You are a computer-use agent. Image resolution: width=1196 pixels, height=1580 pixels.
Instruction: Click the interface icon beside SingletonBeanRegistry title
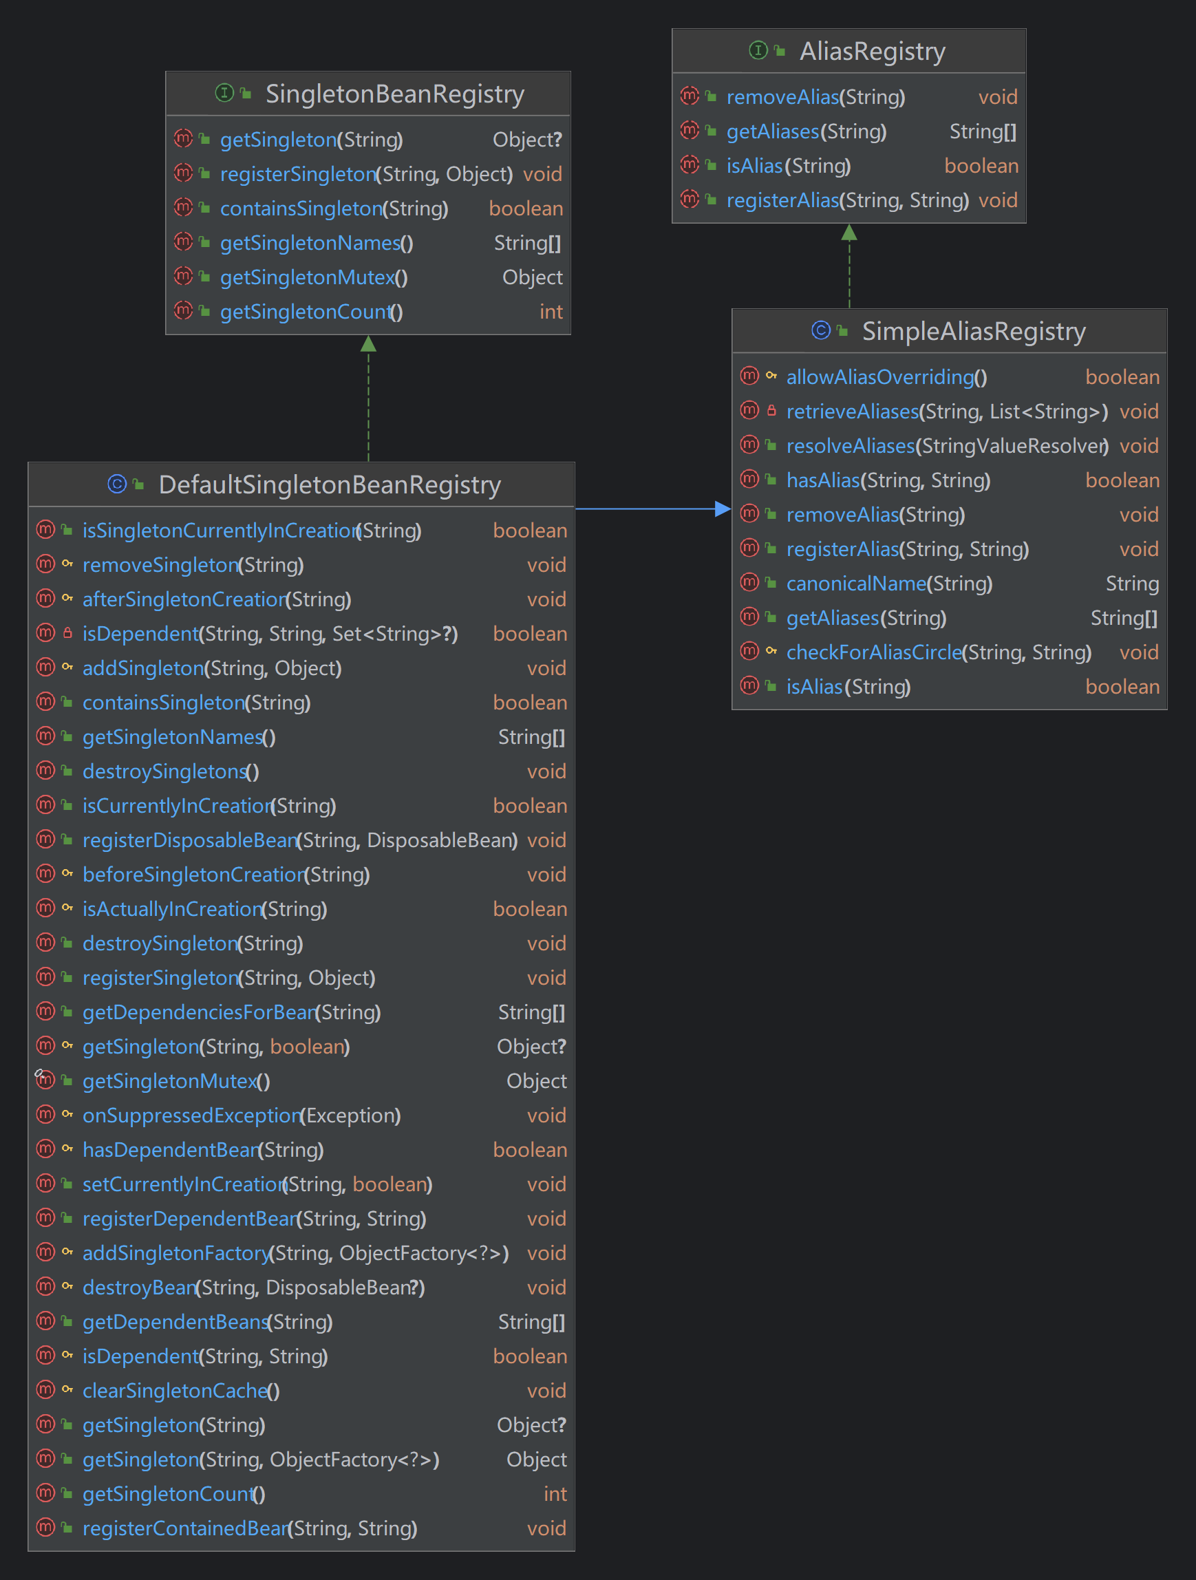224,93
